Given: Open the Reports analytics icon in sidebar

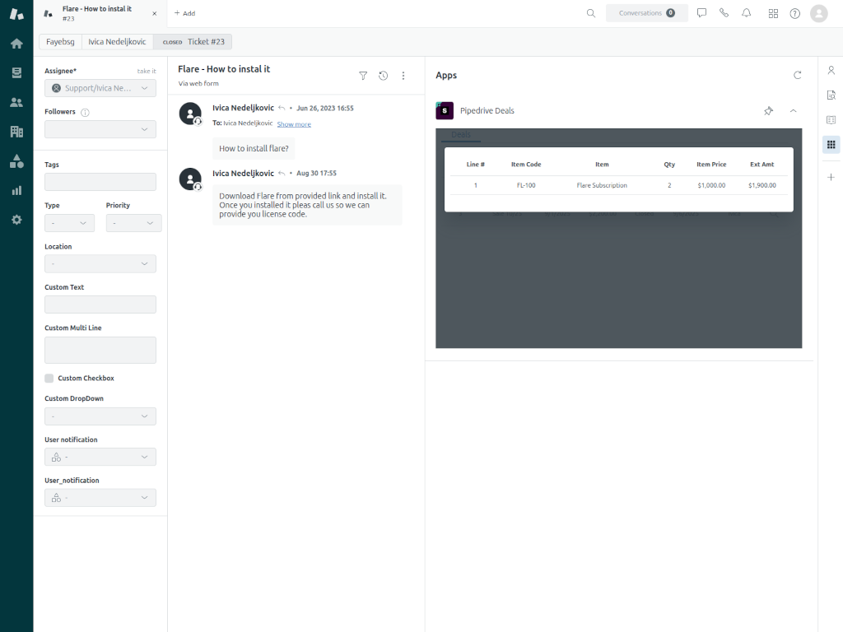Looking at the screenshot, I should pyautogui.click(x=16, y=190).
